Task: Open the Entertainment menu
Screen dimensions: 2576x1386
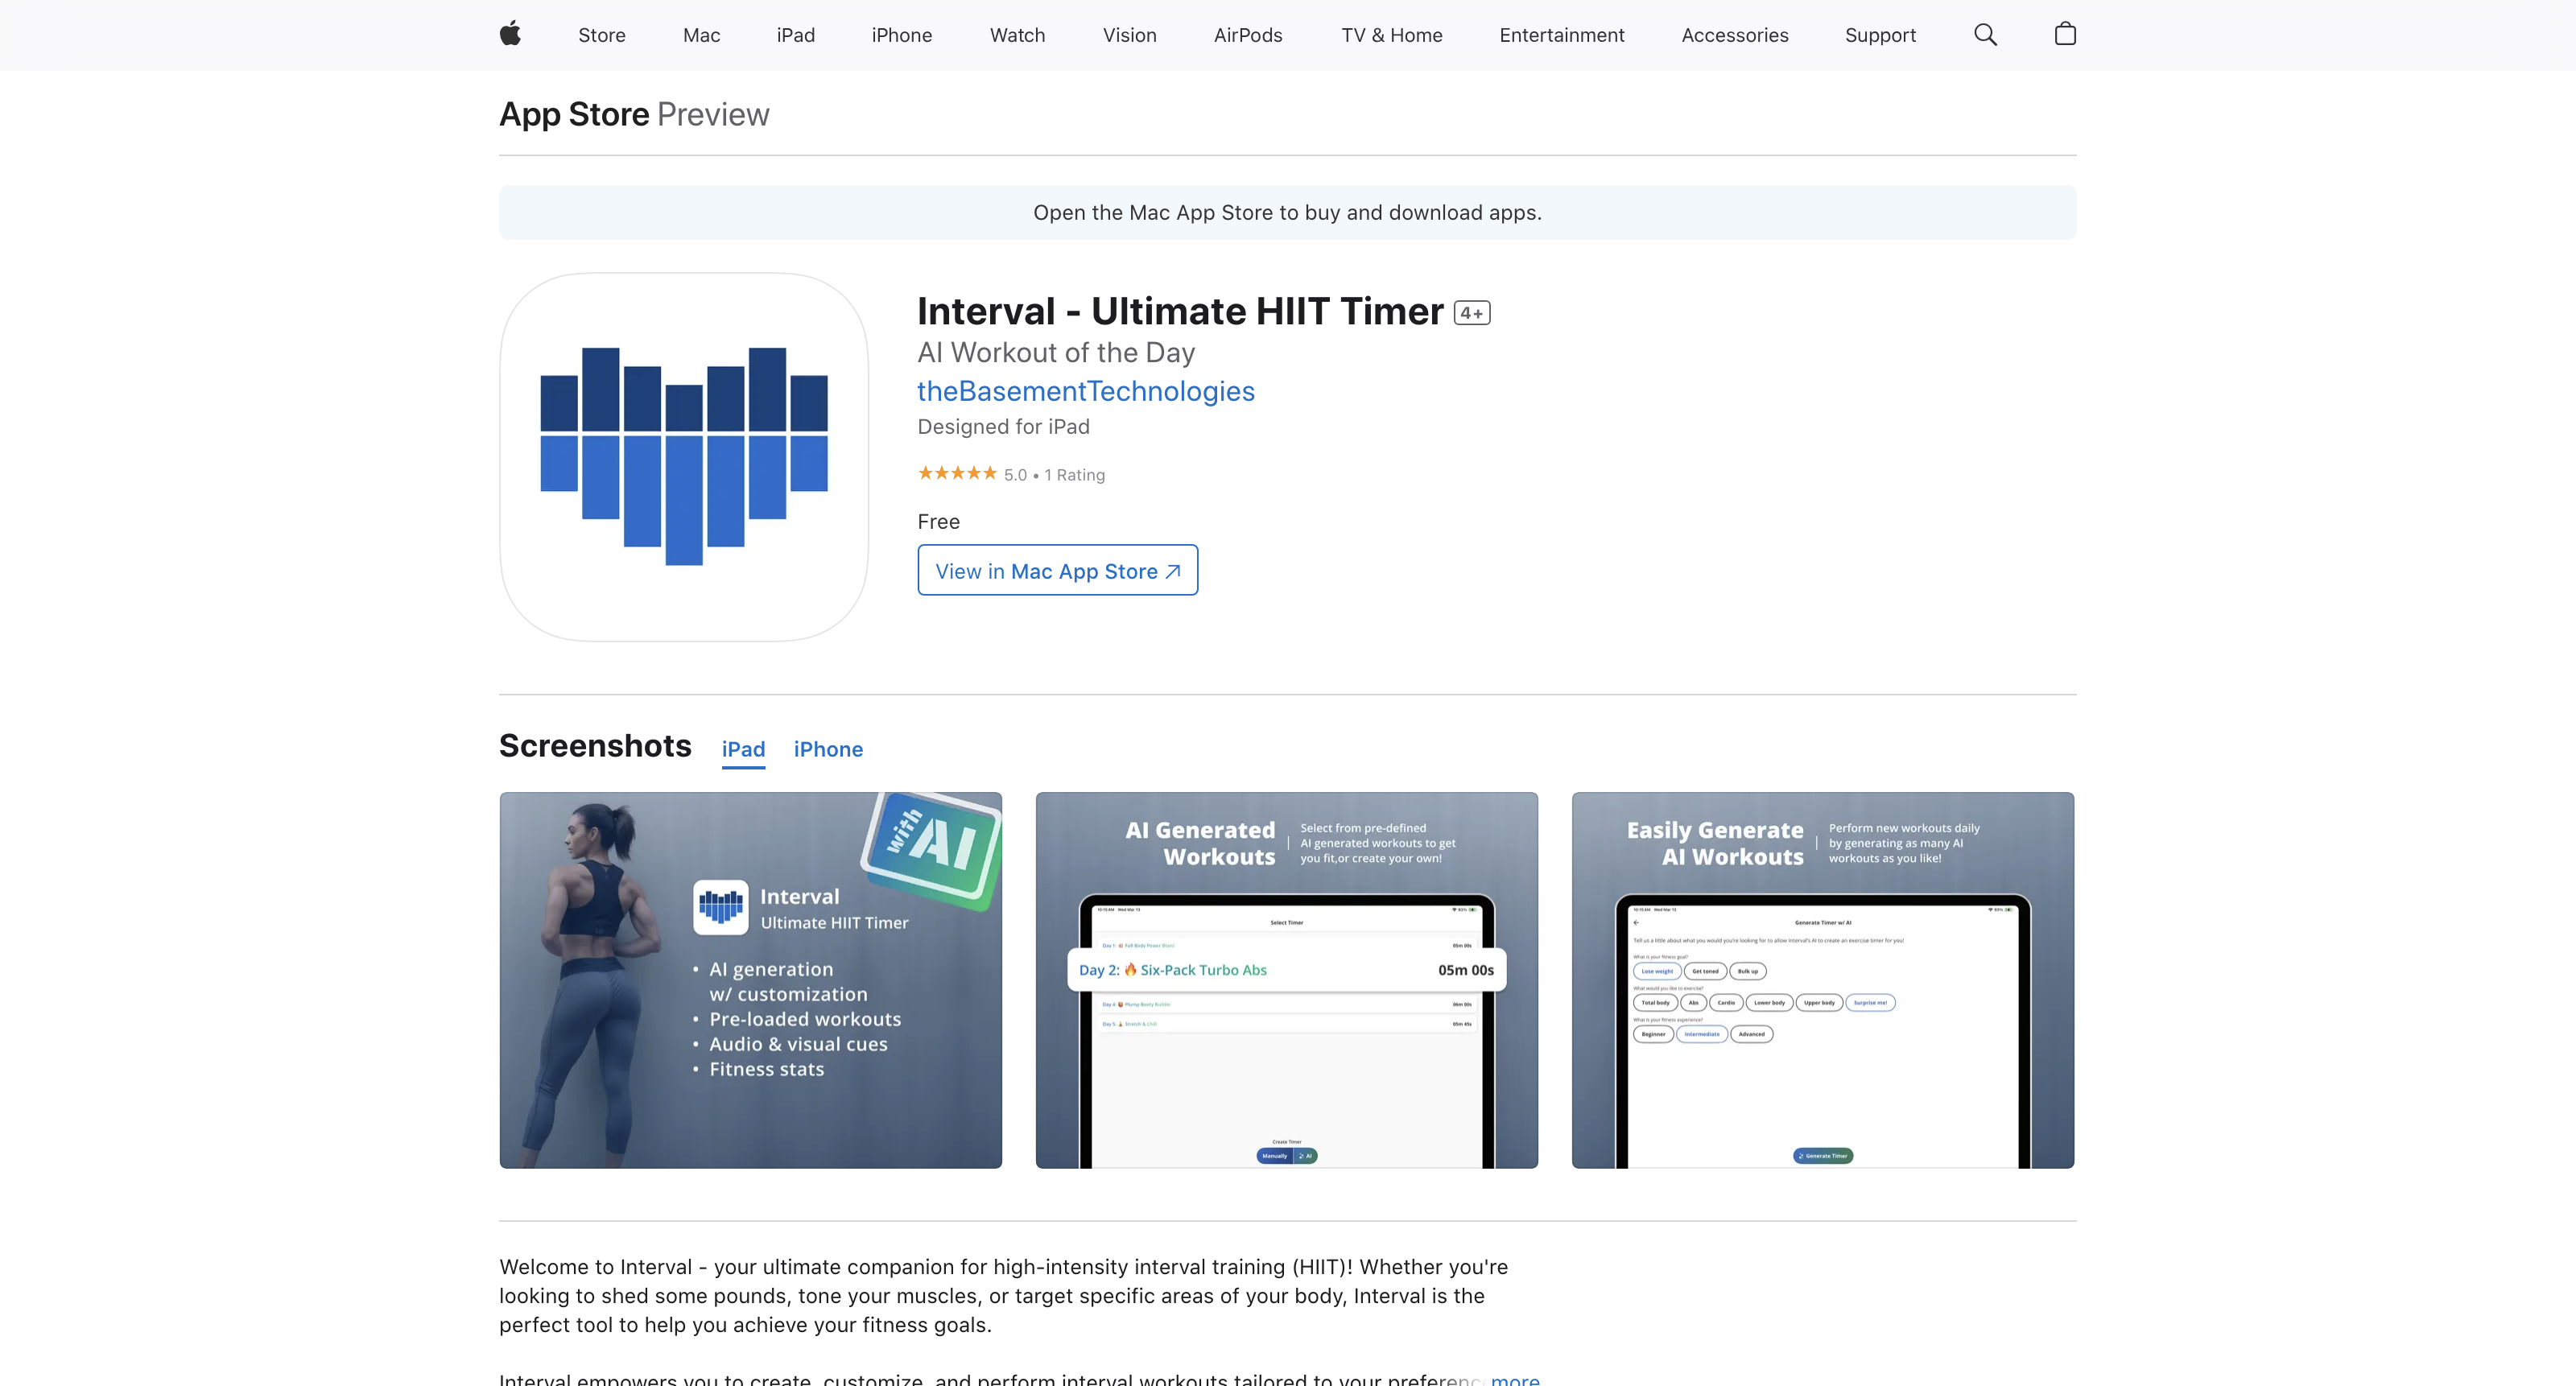Action: [1562, 35]
